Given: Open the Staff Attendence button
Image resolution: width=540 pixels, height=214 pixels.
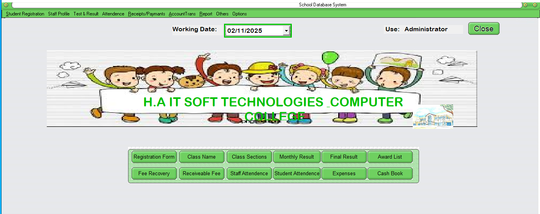Looking at the screenshot, I should click(x=249, y=174).
